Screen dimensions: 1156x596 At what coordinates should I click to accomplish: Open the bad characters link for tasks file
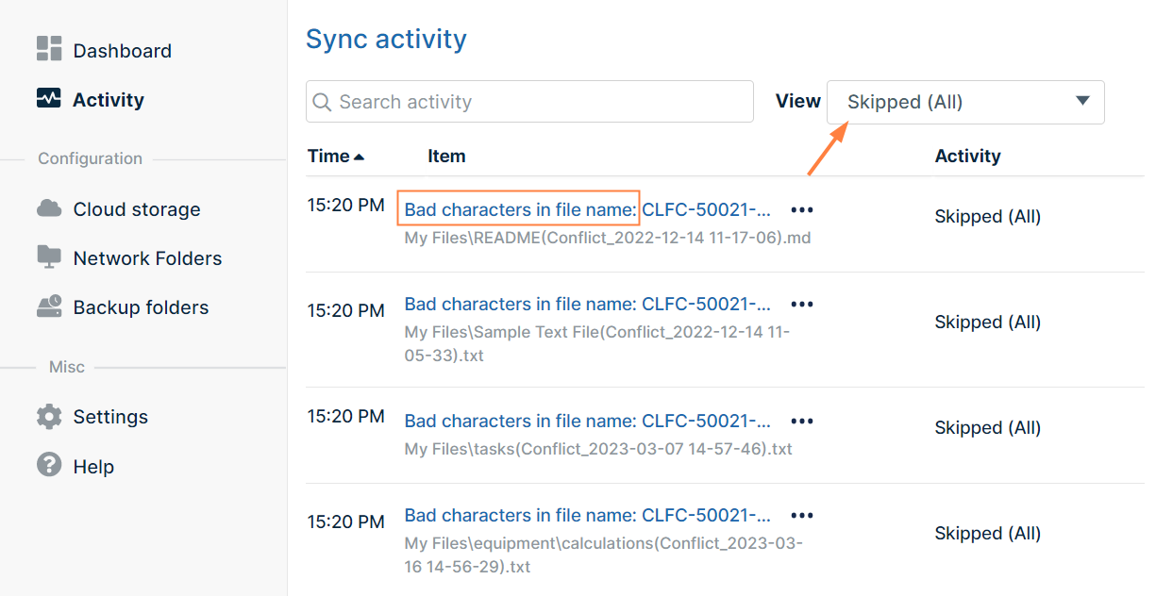coord(587,422)
